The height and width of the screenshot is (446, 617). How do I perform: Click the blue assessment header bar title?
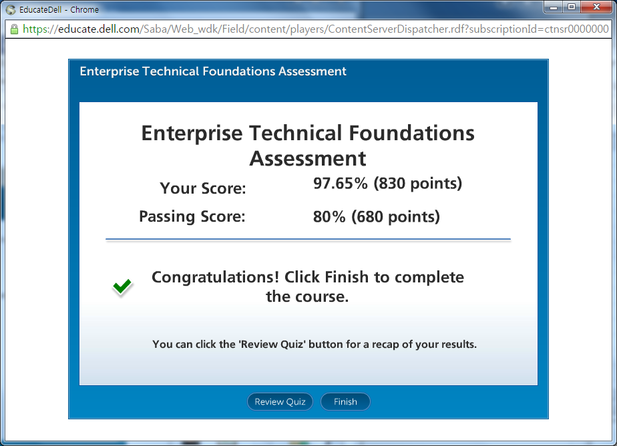click(213, 71)
